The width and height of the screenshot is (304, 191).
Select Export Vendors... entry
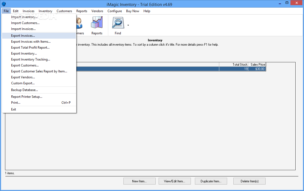click(x=39, y=78)
